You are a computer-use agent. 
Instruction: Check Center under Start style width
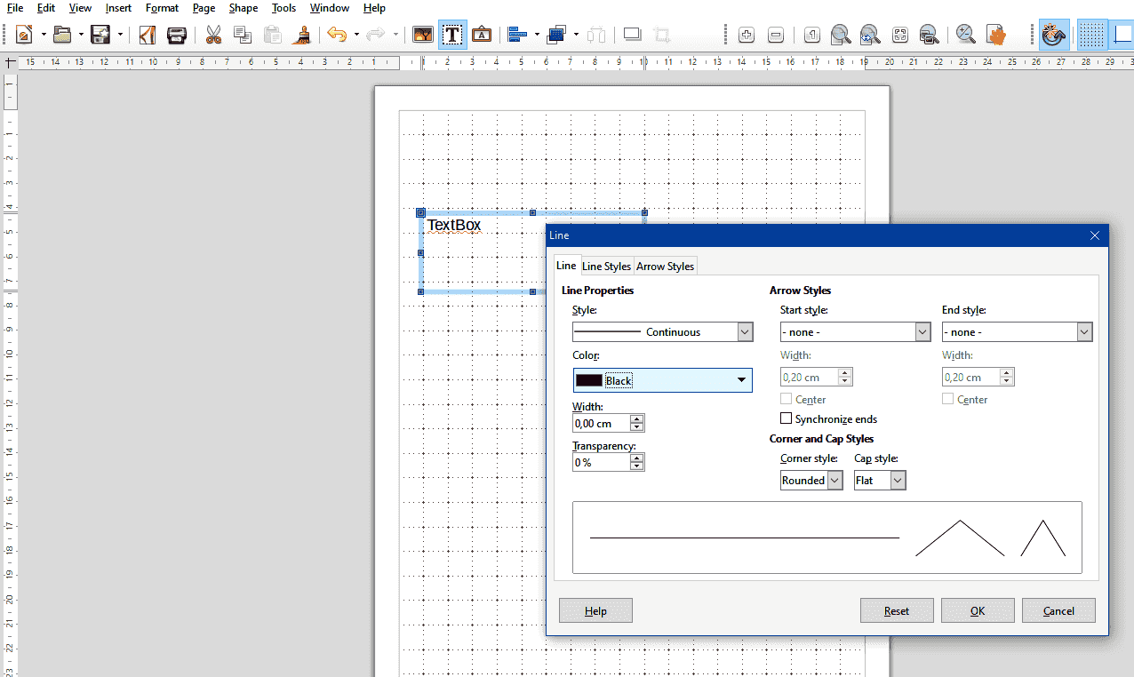tap(785, 399)
